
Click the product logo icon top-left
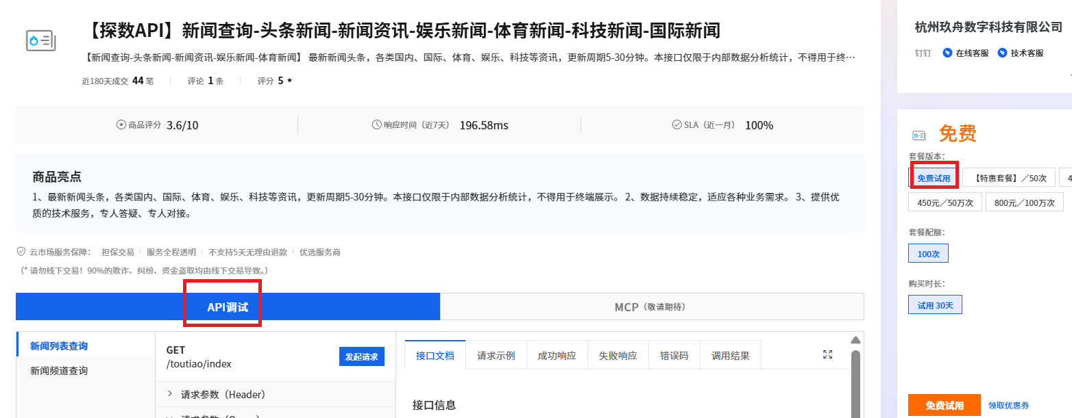pyautogui.click(x=40, y=40)
